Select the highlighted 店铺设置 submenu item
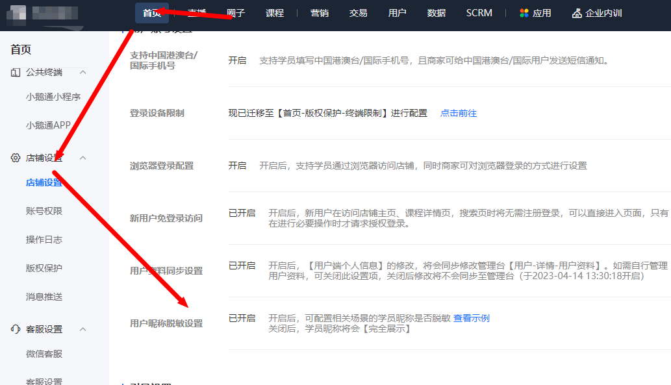This screenshot has height=385, width=671. 44,182
